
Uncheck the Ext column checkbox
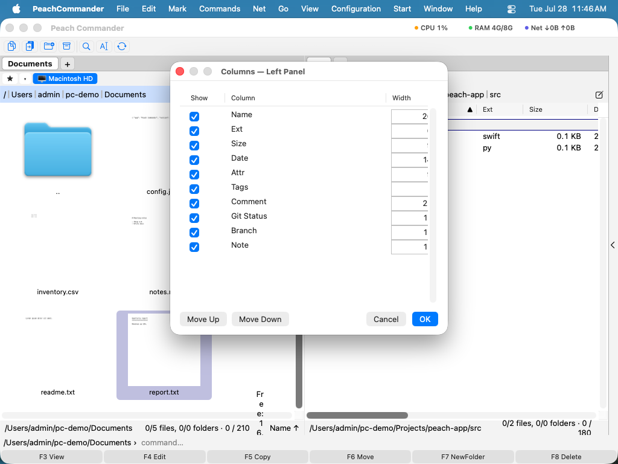[x=194, y=131]
